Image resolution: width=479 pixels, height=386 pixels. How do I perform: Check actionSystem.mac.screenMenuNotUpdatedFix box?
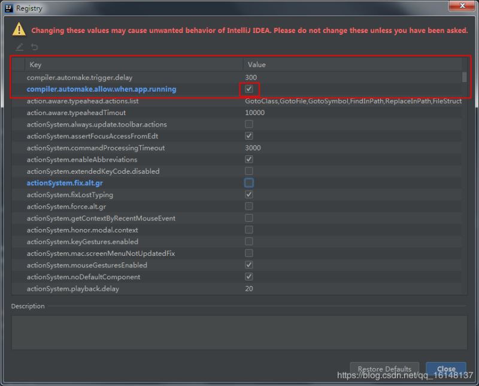click(x=249, y=254)
